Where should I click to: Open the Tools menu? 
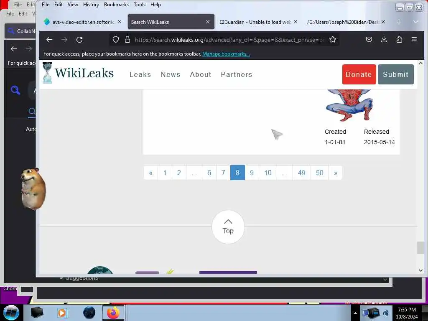(139, 5)
